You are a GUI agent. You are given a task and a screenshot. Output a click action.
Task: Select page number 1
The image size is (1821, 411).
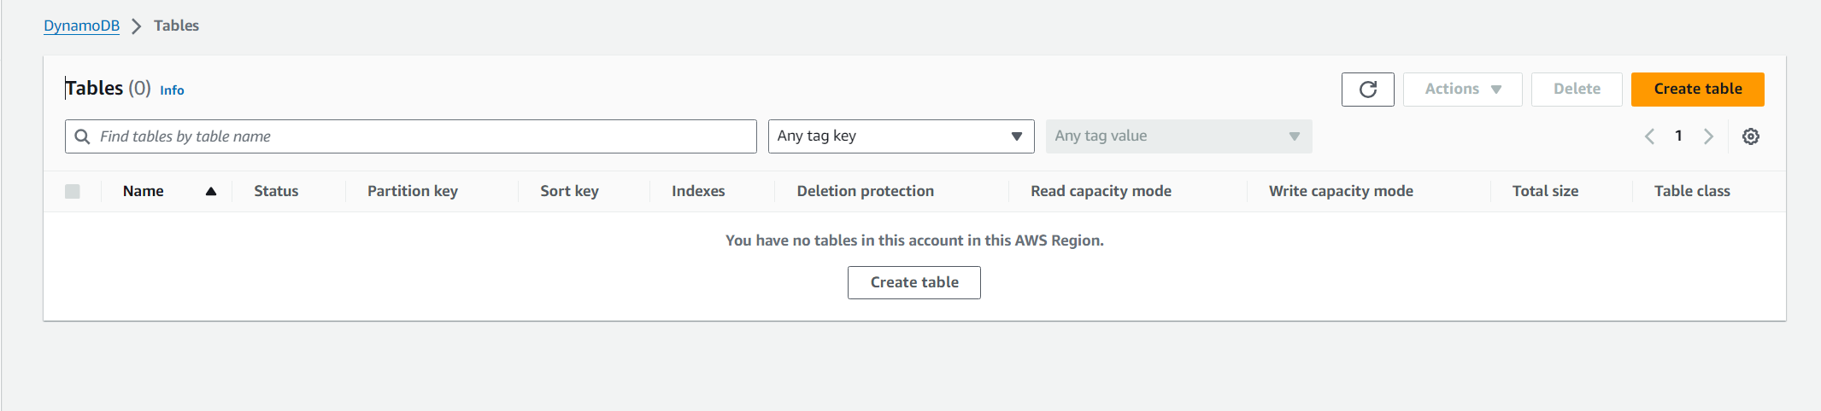(1678, 136)
